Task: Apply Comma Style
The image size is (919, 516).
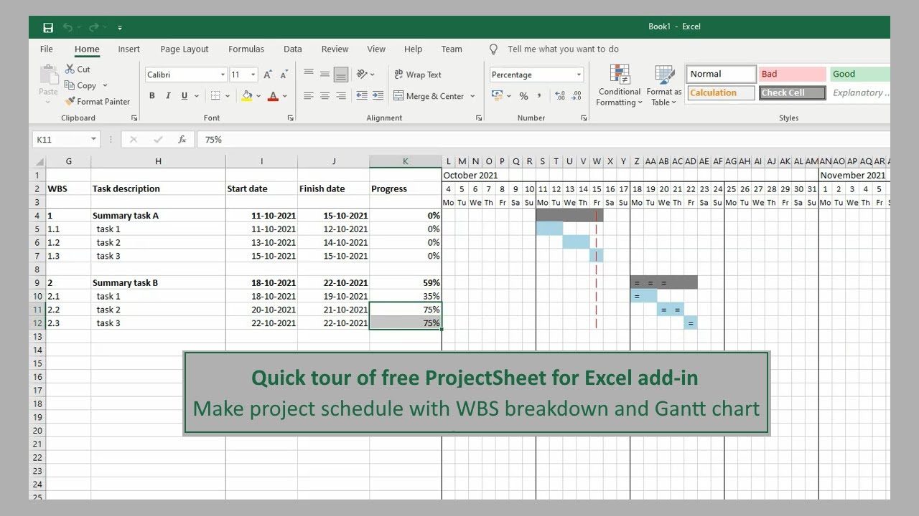Action: [x=539, y=96]
